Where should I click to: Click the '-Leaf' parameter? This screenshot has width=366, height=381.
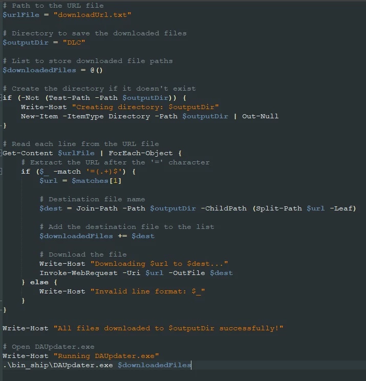[x=341, y=209]
